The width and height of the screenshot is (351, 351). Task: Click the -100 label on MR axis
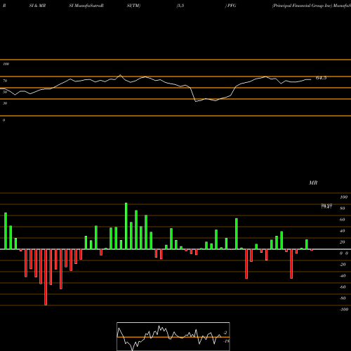pyautogui.click(x=344, y=310)
